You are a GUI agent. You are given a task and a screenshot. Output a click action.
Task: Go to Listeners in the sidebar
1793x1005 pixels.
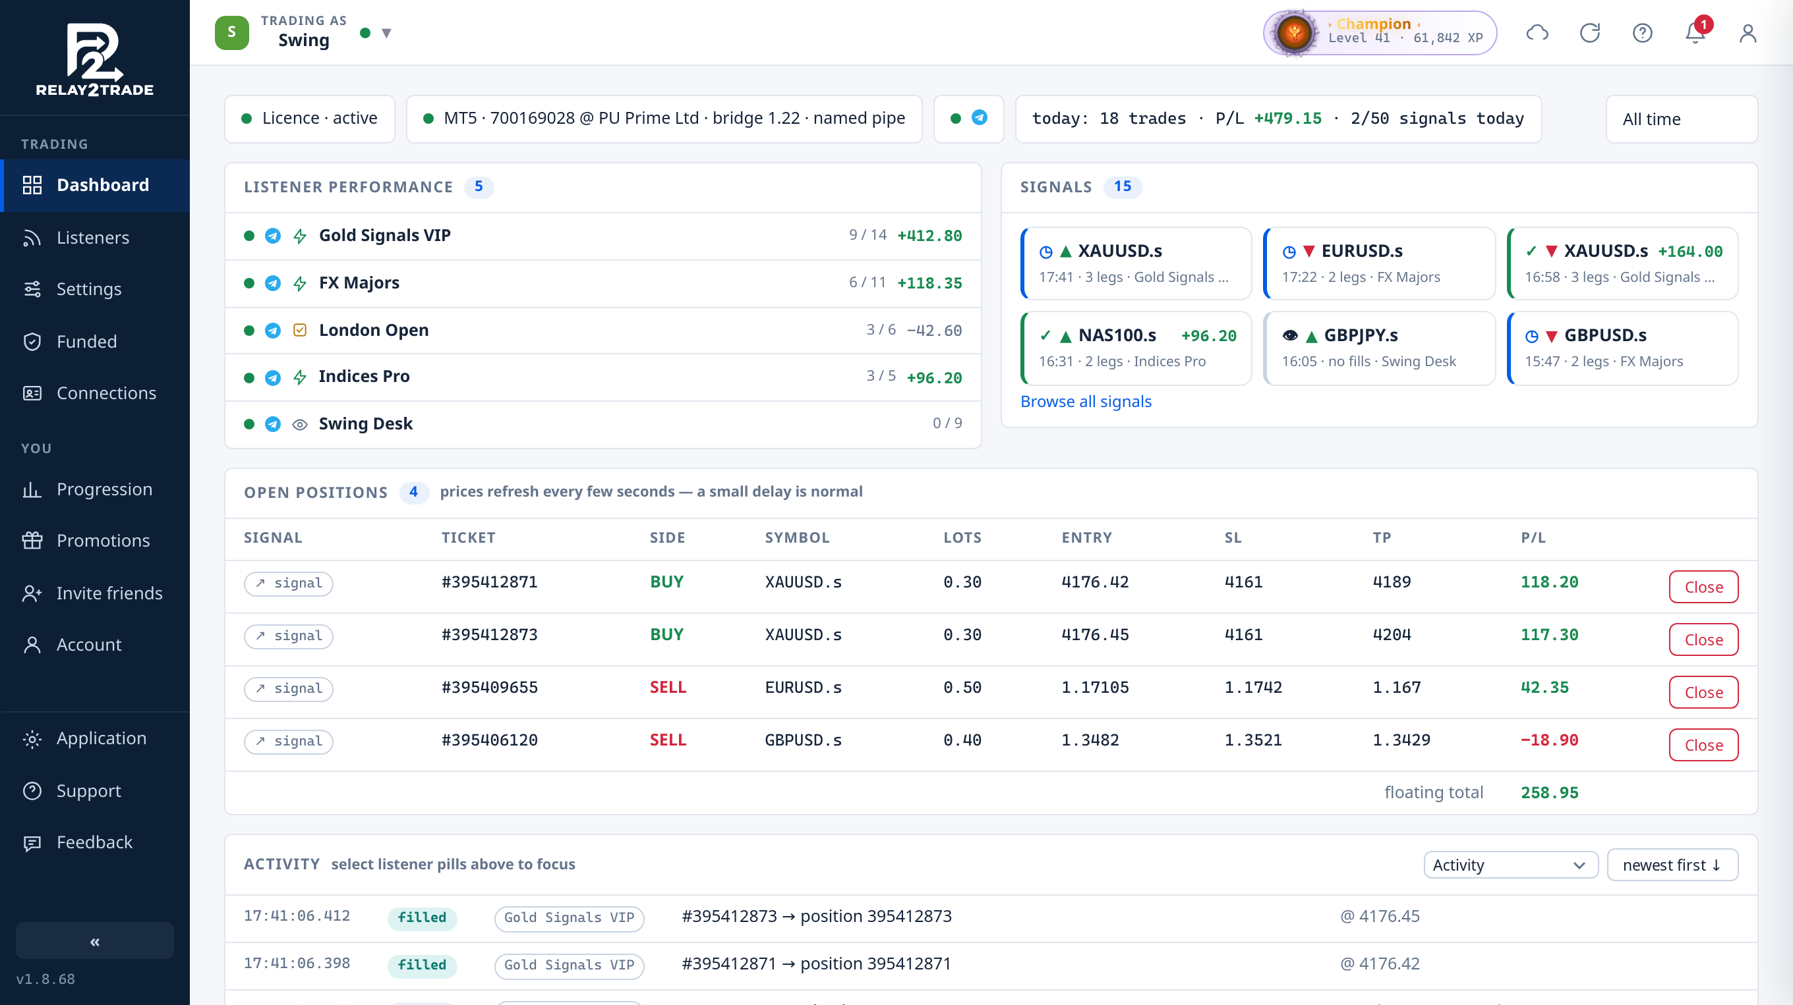pyautogui.click(x=95, y=238)
